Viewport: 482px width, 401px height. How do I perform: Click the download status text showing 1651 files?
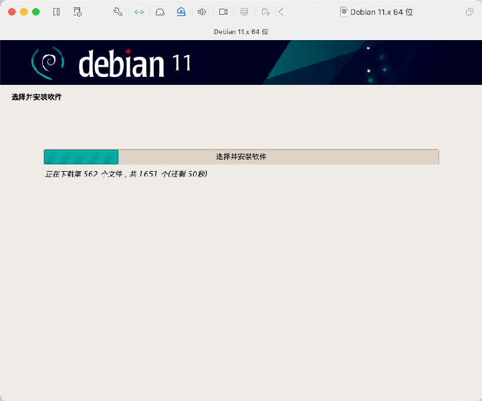[126, 174]
